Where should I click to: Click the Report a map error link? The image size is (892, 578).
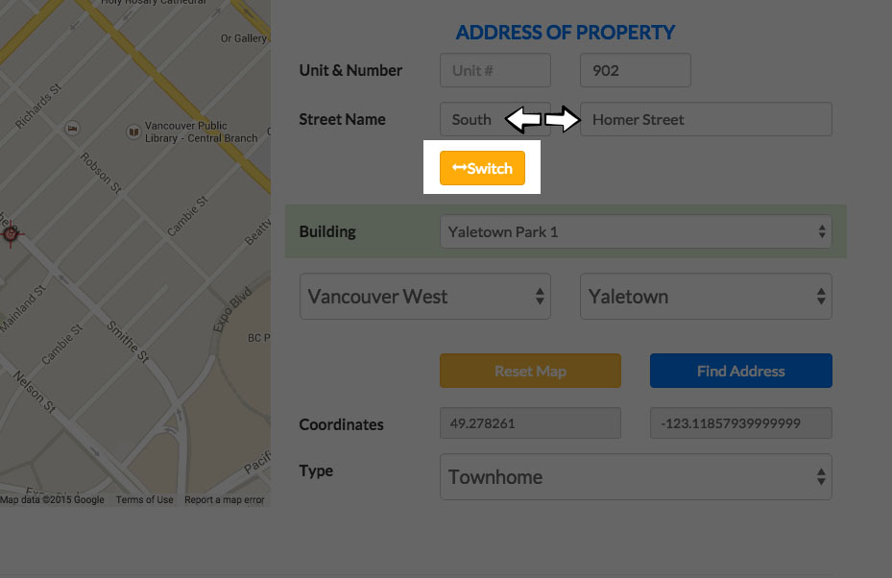[224, 500]
